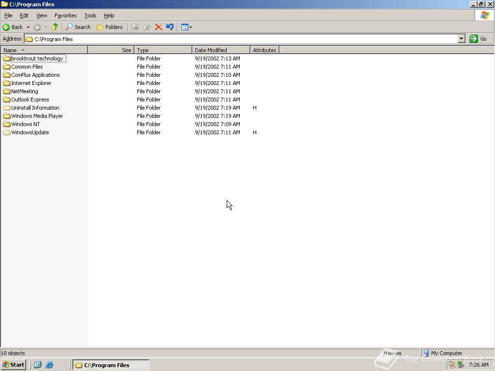Click H attribute of WindowsUpdate row
Image resolution: width=495 pixels, height=371 pixels.
click(x=255, y=132)
